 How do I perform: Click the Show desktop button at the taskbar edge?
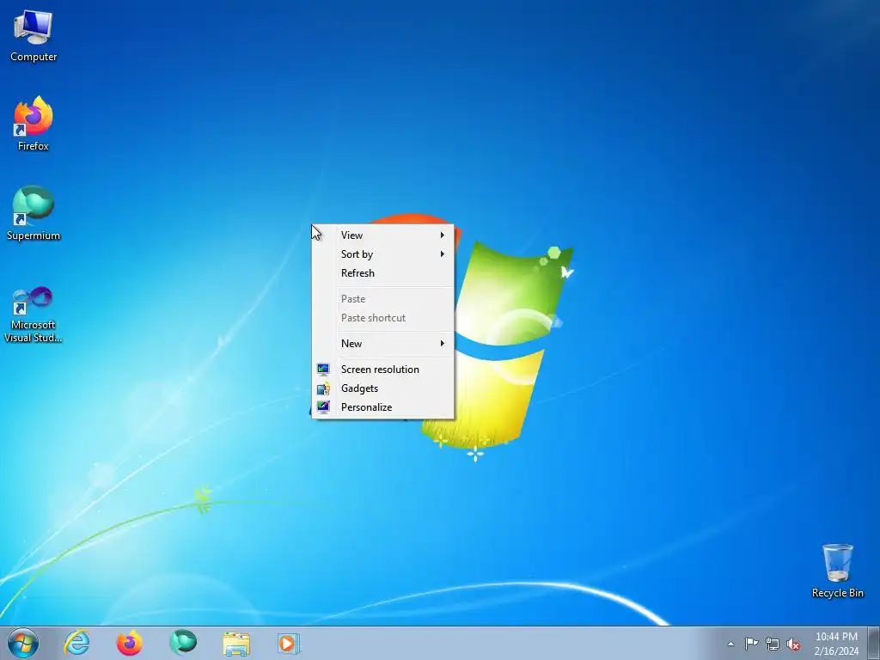874,643
